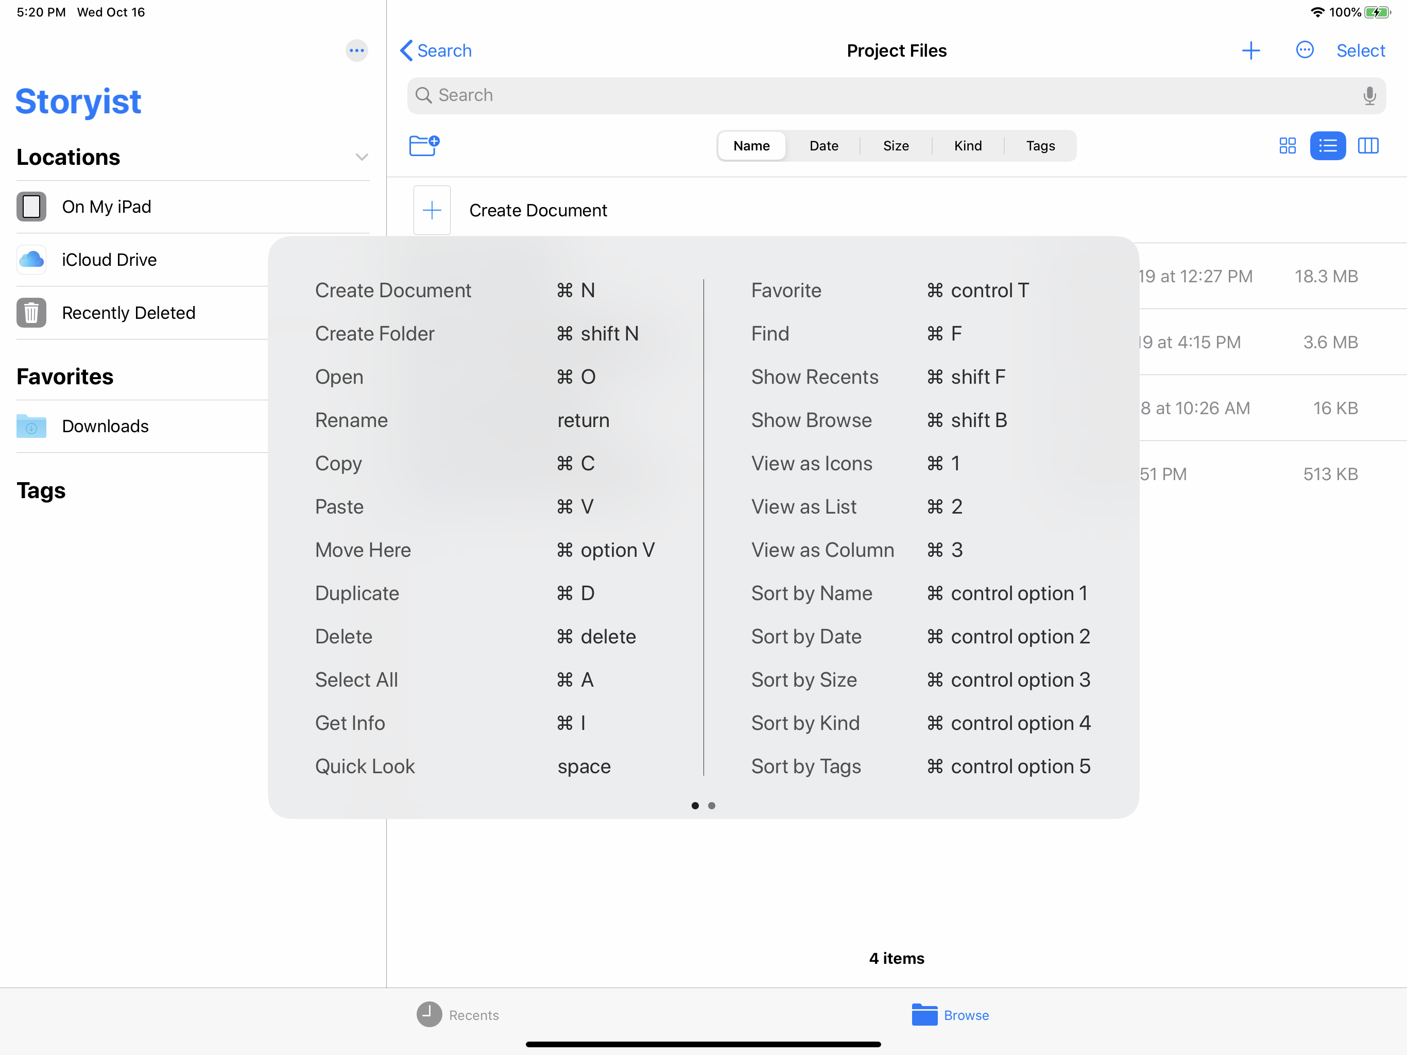Switch to icon grid view
The width and height of the screenshot is (1407, 1055).
1288,146
